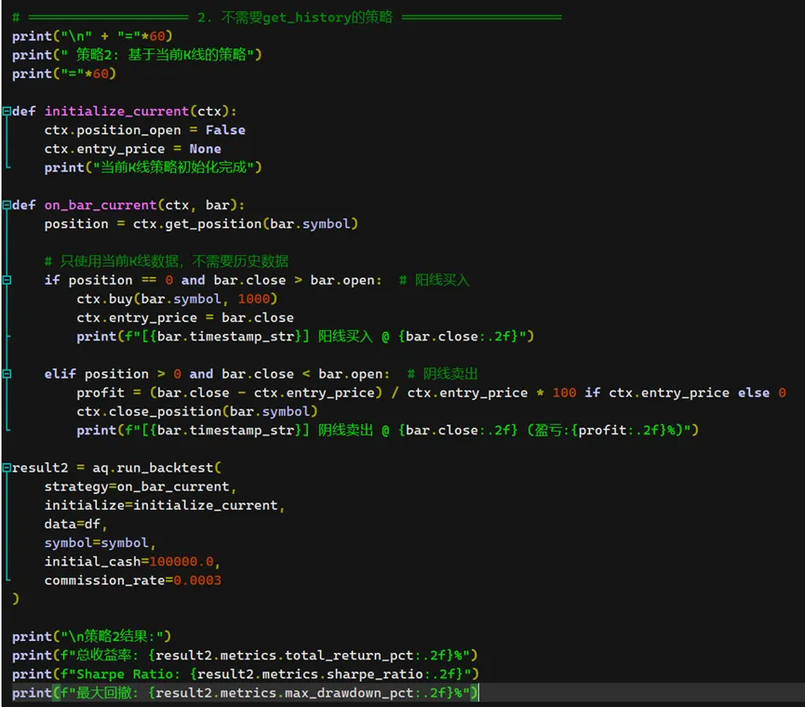Click 'ctx.entry_price = bar.close' line
Viewport: 805px width, 707px height.
pyautogui.click(x=185, y=317)
